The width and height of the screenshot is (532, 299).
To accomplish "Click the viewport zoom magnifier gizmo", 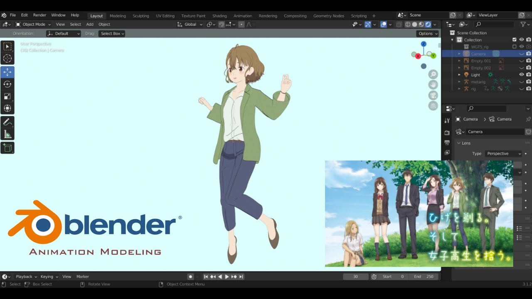I will pyautogui.click(x=433, y=74).
